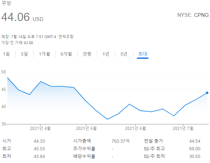The image size is (210, 163).
Task: Click the 35 y-axis label
Action: [3, 124]
